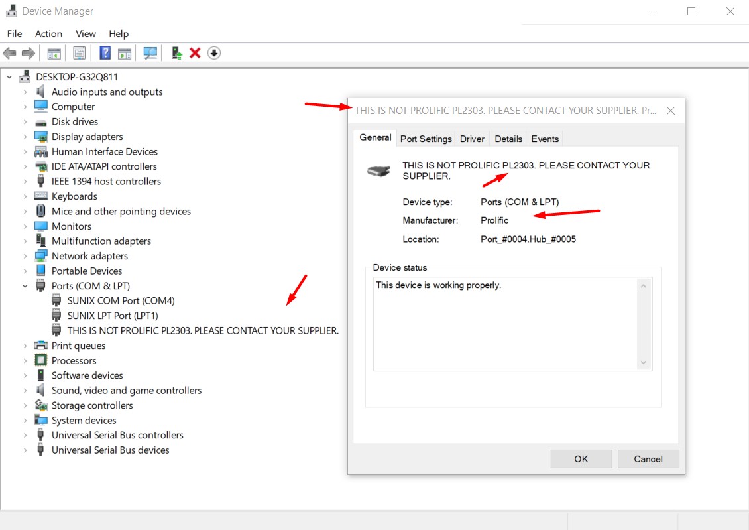Click the Properties sheet toolbar icon
749x530 pixels.
click(80, 53)
